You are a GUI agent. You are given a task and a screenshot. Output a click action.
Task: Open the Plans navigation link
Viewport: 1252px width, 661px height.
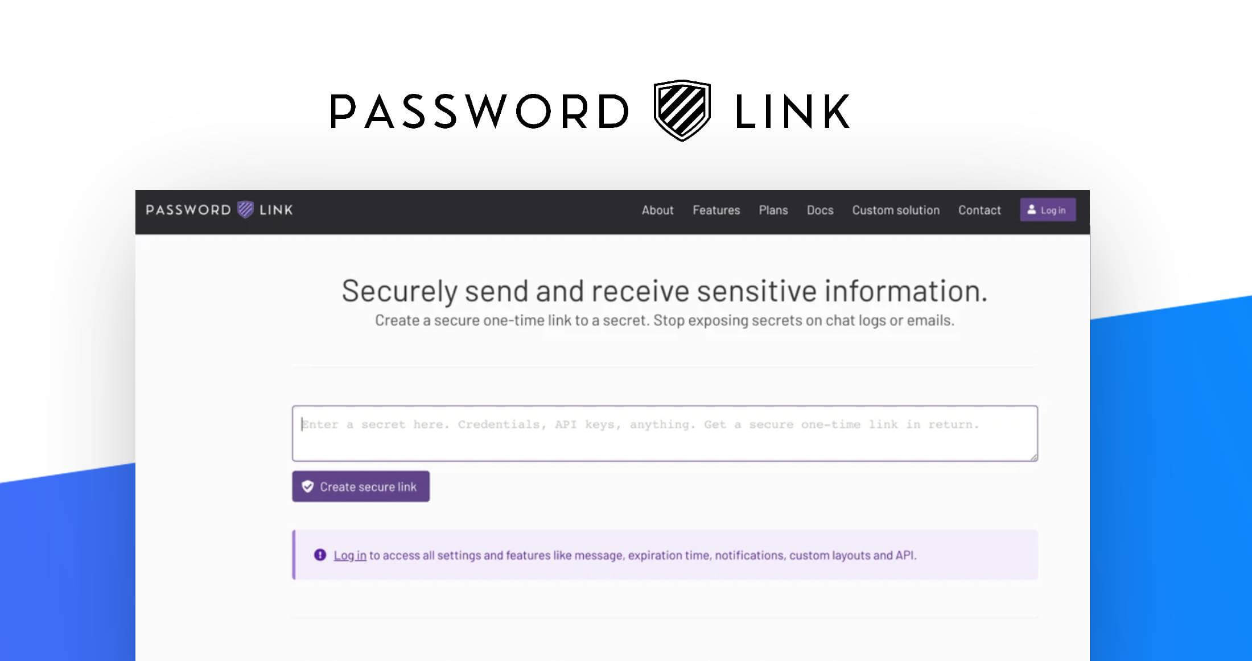(770, 209)
